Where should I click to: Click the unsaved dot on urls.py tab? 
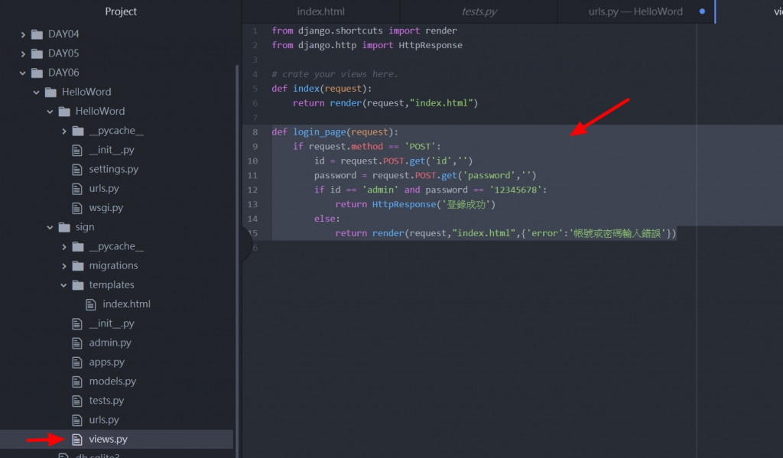pos(702,11)
